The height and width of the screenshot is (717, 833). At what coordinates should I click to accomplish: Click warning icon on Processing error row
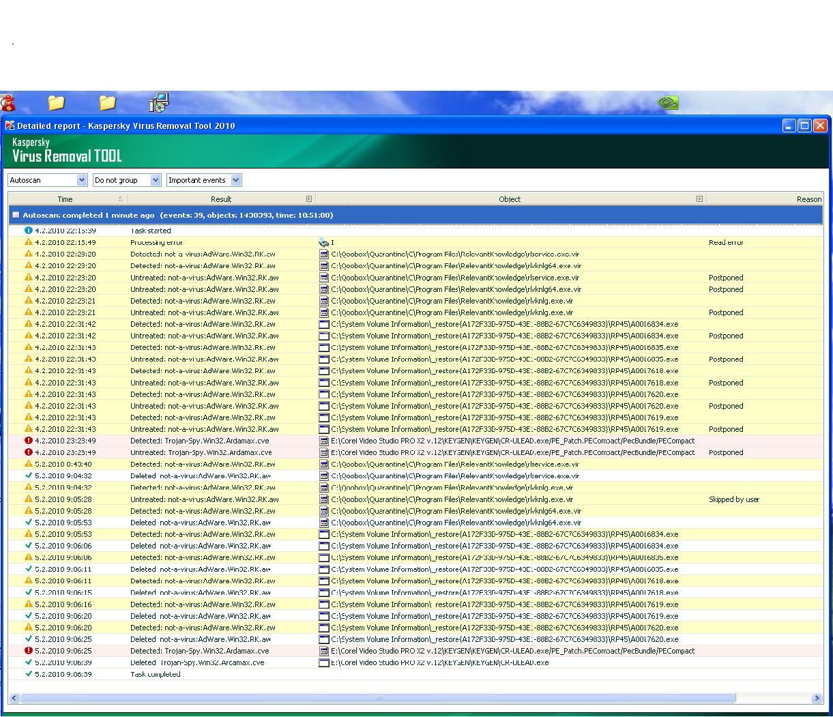(x=29, y=242)
